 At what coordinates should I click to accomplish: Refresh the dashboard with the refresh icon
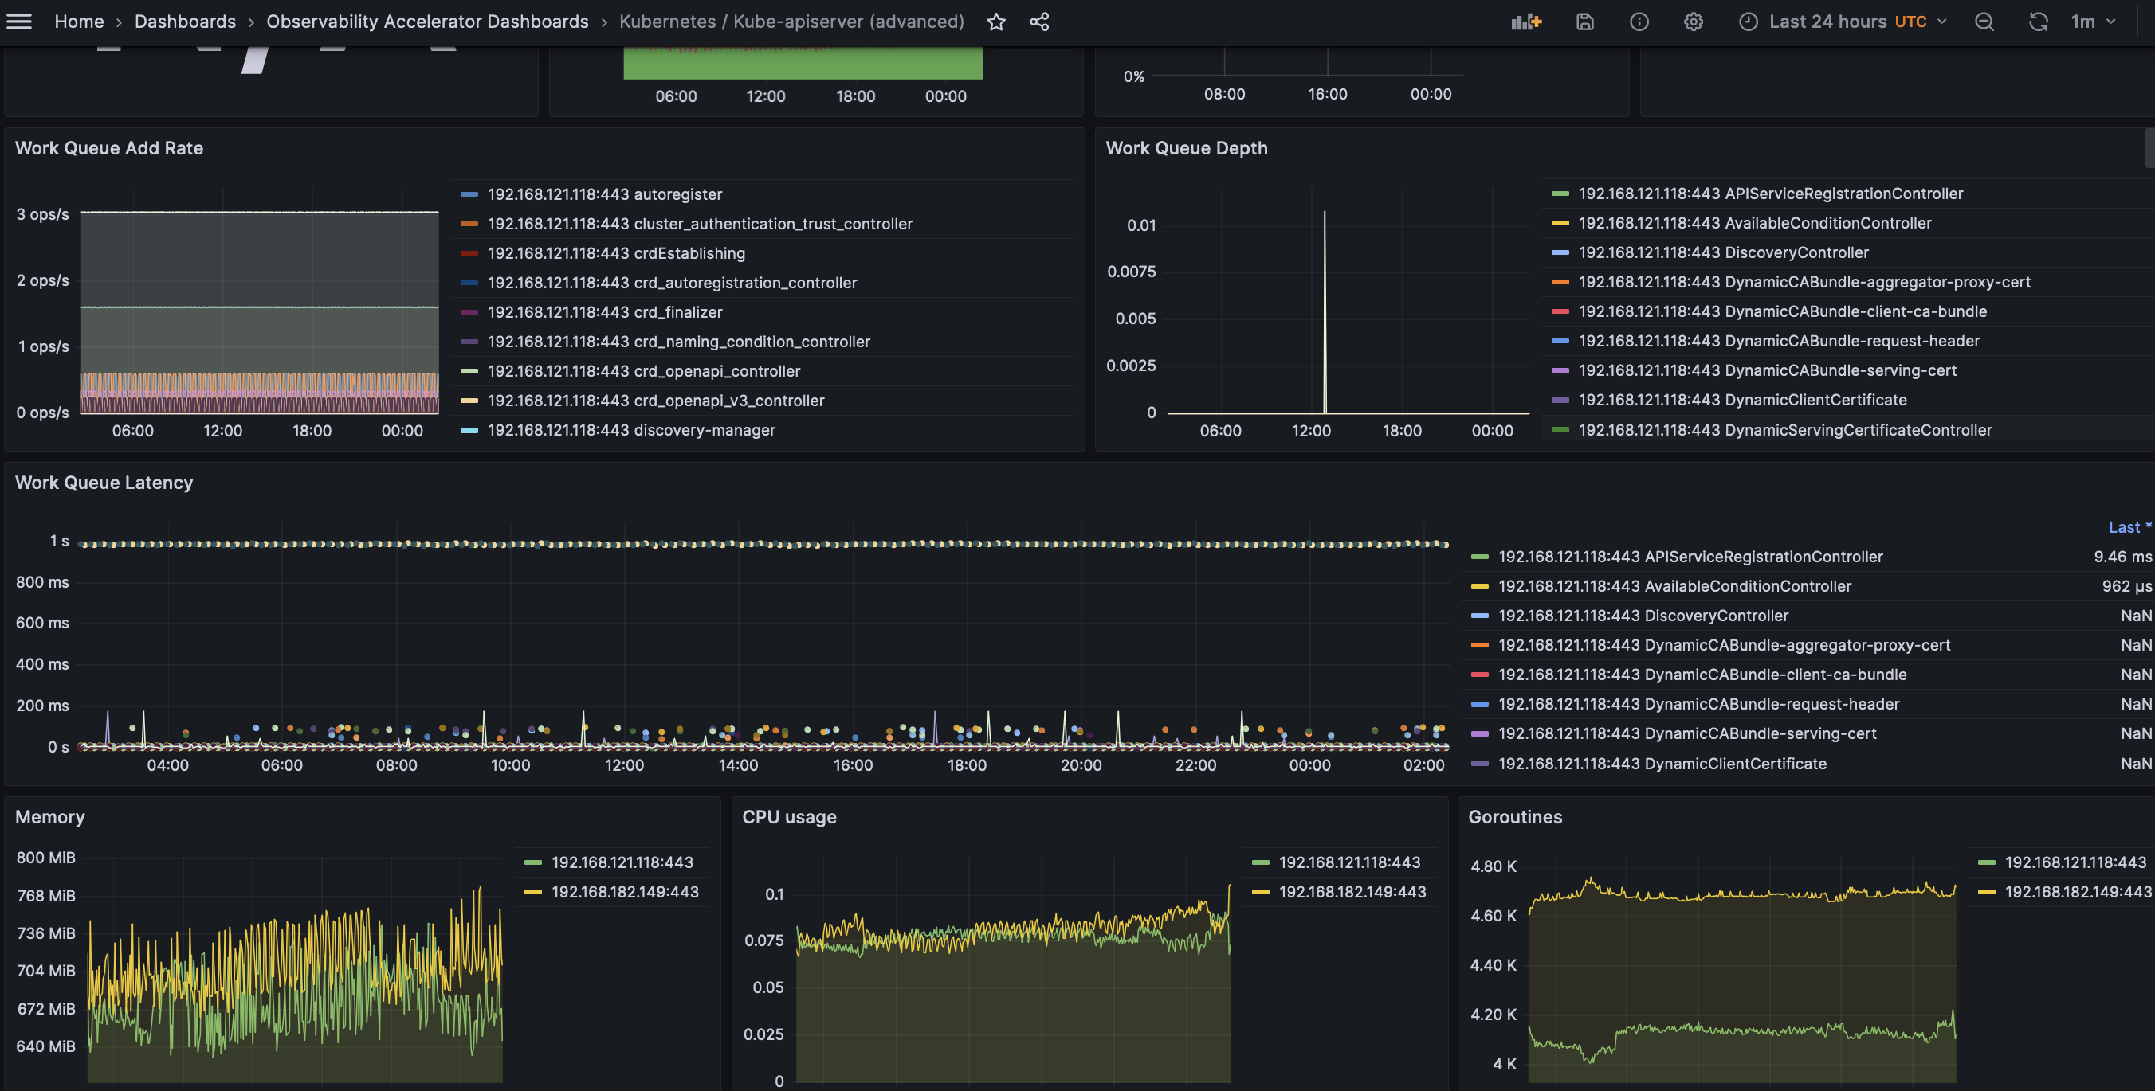coord(2039,21)
